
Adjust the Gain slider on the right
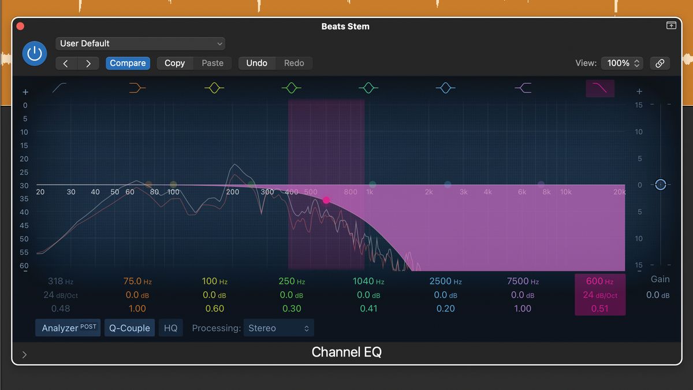click(660, 184)
